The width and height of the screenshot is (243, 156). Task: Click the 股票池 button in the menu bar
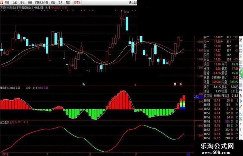77,3
